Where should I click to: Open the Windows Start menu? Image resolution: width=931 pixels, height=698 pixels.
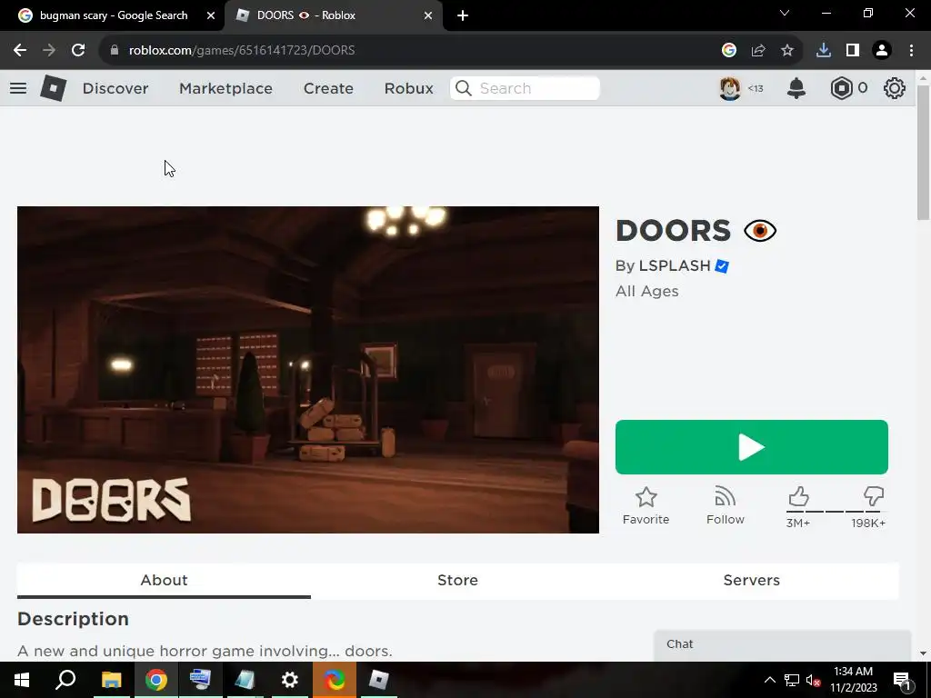pyautogui.click(x=22, y=680)
